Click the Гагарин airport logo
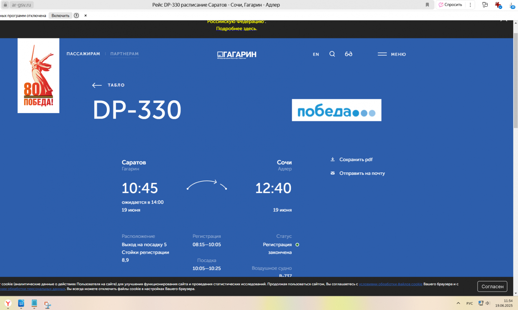518x310 pixels. point(237,55)
